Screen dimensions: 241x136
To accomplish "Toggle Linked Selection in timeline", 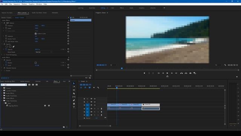I will pyautogui.click(x=90, y=88).
